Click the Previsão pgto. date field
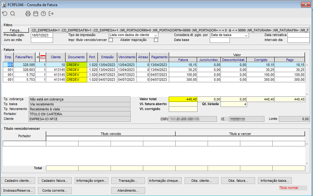This screenshot has height=196, width=313. [42, 35]
